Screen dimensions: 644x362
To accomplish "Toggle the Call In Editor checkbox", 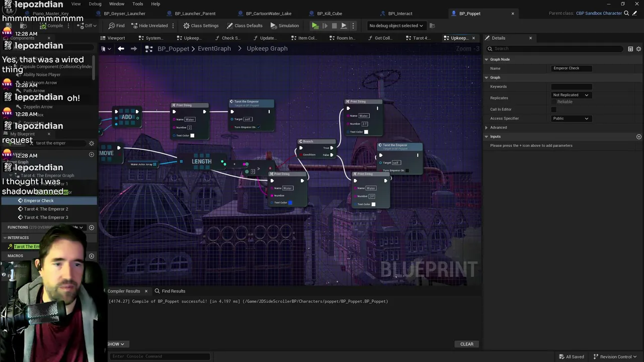I will [x=554, y=109].
